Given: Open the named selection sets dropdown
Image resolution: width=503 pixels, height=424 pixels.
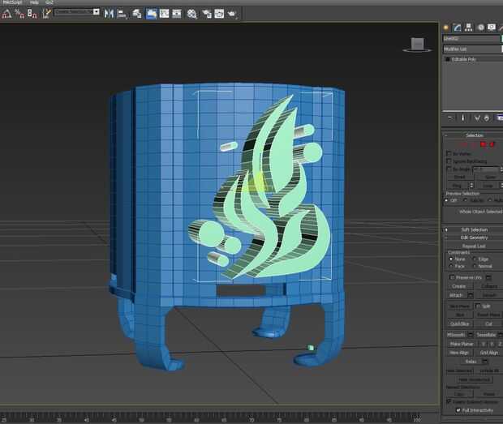Looking at the screenshot, I should coord(97,12).
